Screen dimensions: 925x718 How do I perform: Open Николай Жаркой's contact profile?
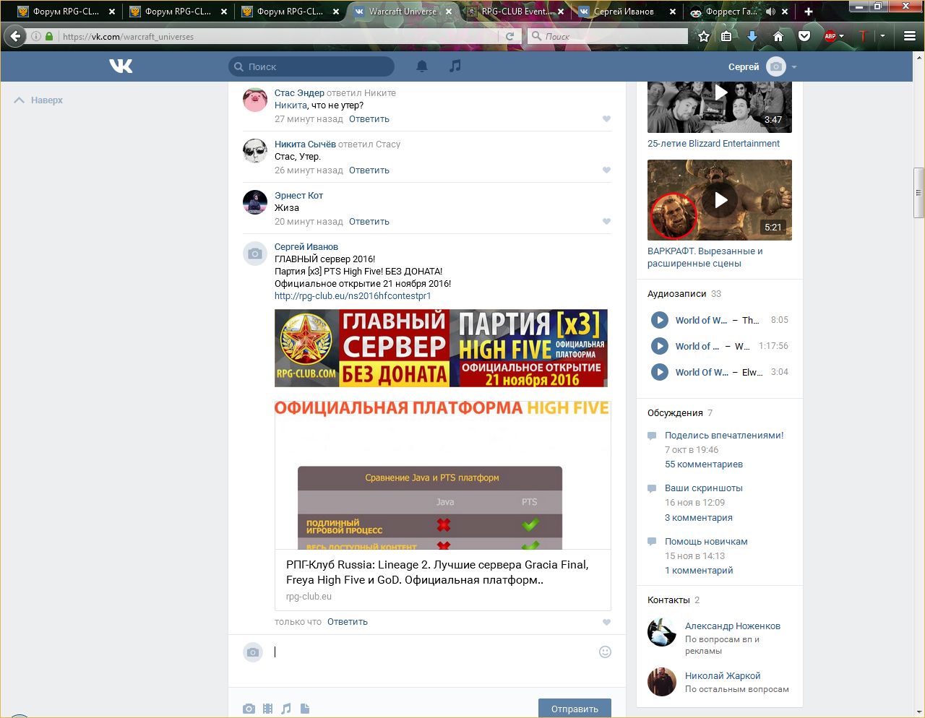[x=723, y=676]
